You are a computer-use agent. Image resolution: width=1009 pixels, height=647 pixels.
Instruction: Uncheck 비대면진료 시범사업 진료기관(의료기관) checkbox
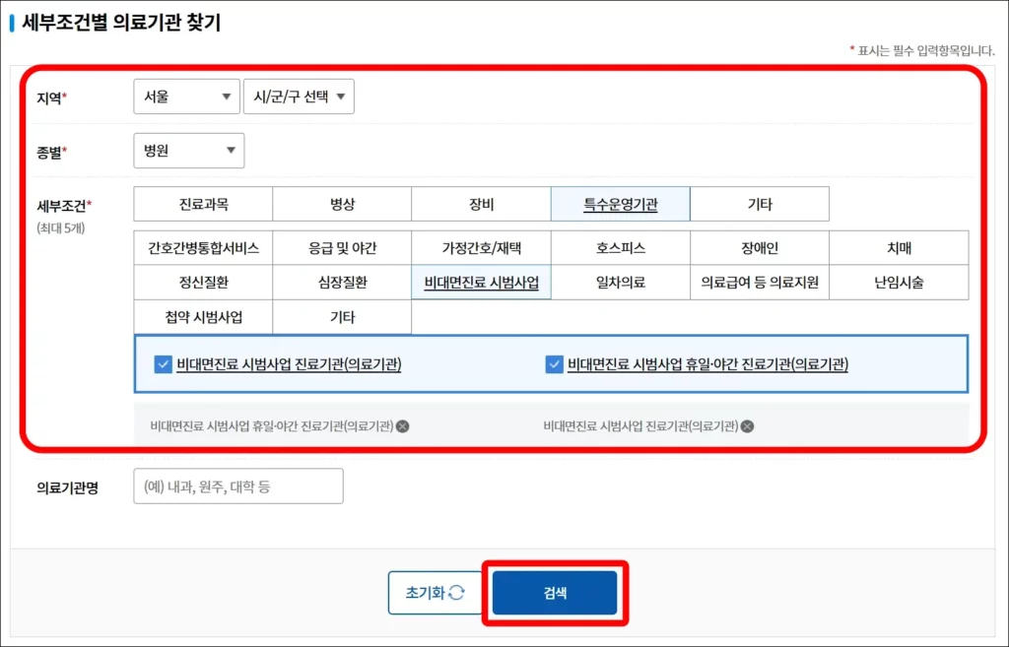tap(163, 364)
